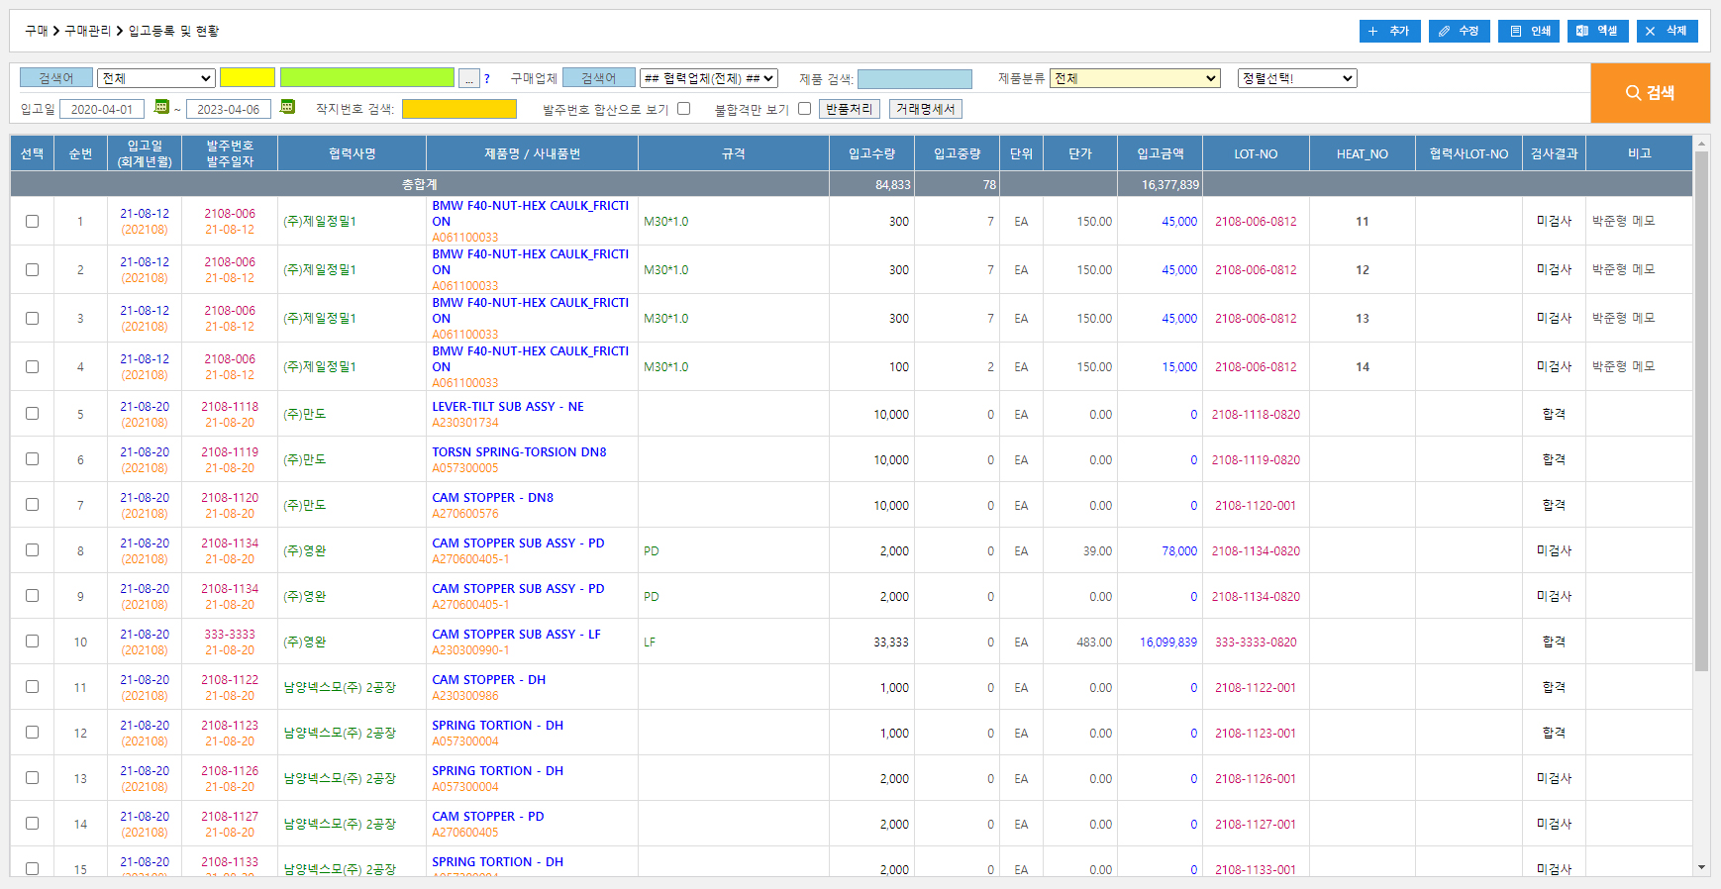This screenshot has height=889, width=1721.
Task: Open the start date calendar icon
Action: click(162, 107)
